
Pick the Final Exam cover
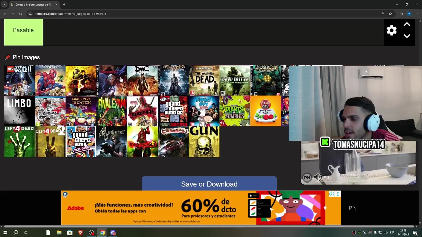coord(111,111)
